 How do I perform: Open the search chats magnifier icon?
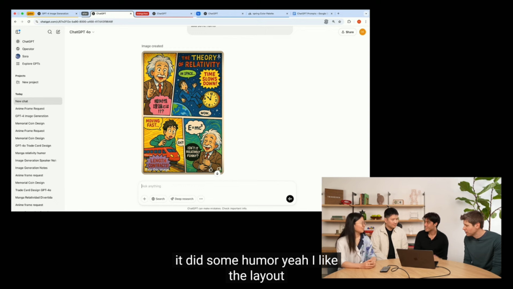pos(49,32)
